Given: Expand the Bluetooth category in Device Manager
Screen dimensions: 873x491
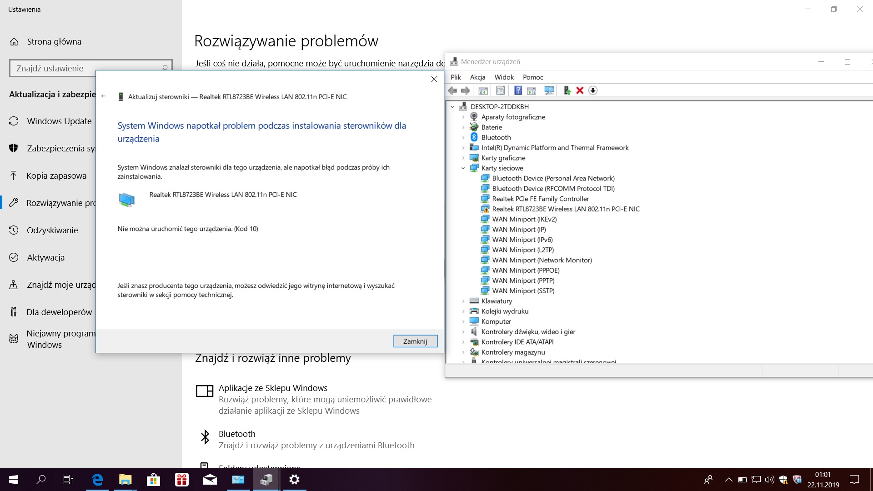Looking at the screenshot, I should [463, 137].
